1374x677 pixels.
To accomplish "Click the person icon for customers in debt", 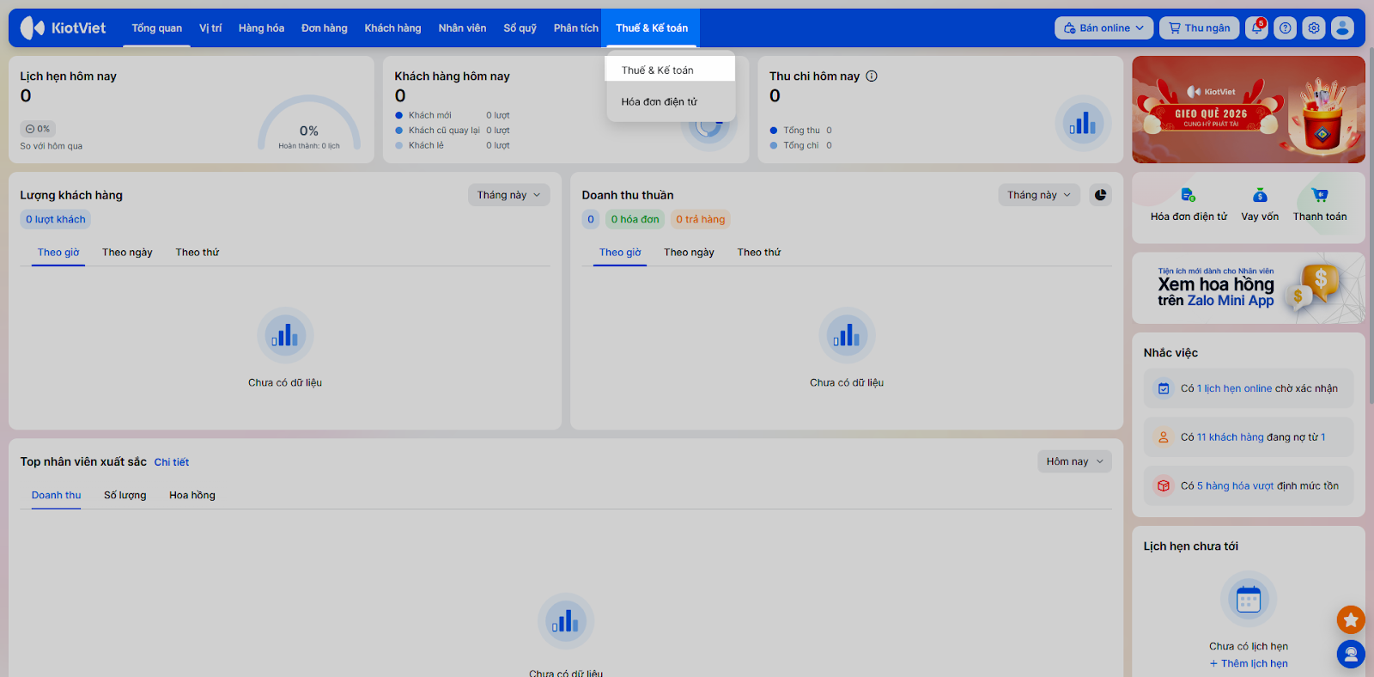I will tap(1164, 437).
